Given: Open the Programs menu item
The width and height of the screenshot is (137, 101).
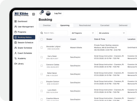Looking at the screenshot, I should [24, 32].
